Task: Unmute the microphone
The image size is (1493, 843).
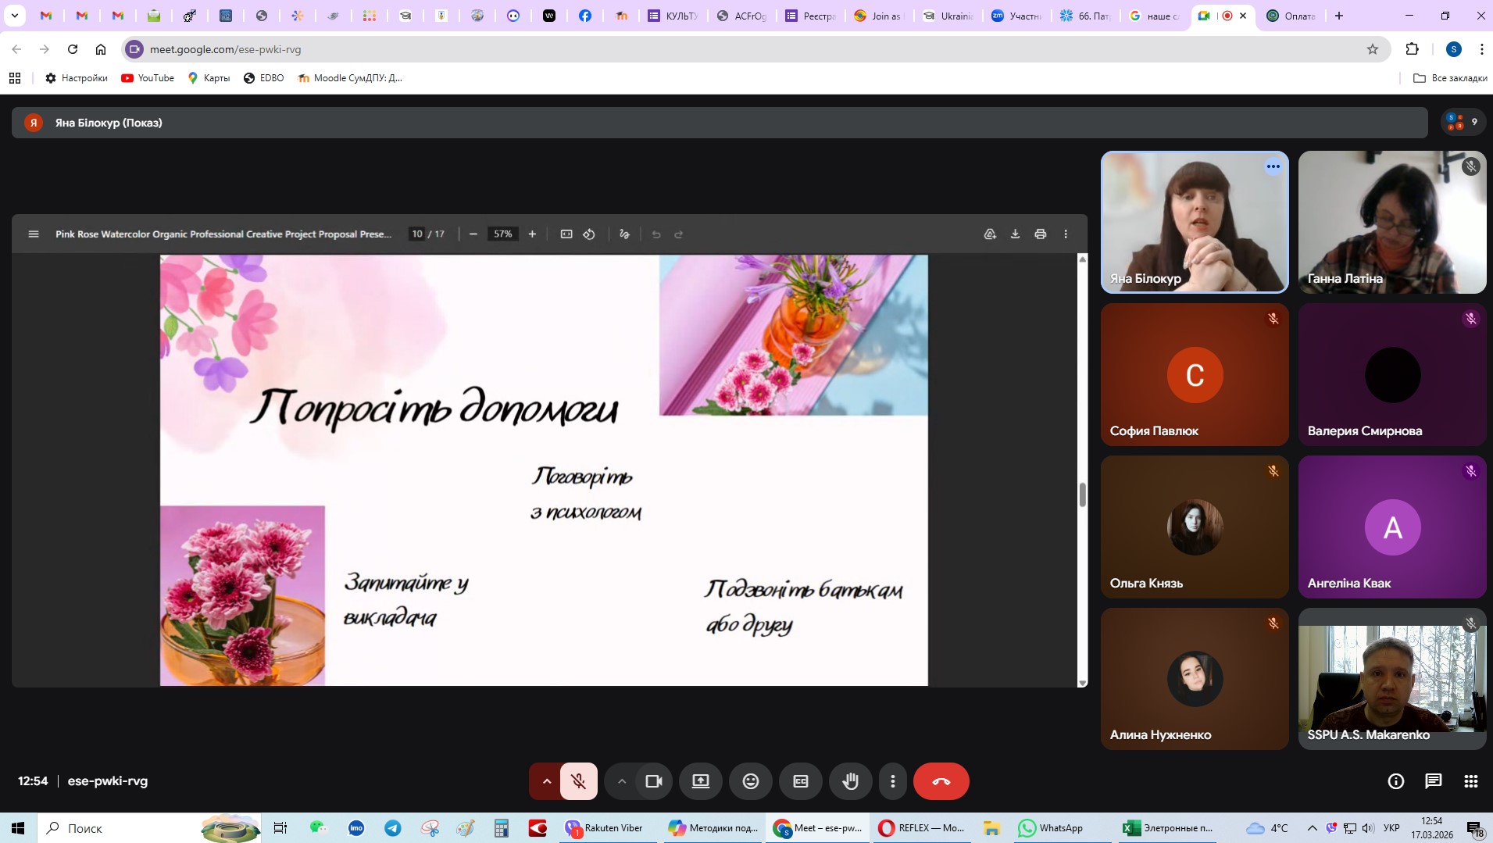Action: 578,781
